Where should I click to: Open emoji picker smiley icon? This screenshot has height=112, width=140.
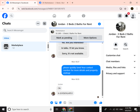(x=95, y=103)
